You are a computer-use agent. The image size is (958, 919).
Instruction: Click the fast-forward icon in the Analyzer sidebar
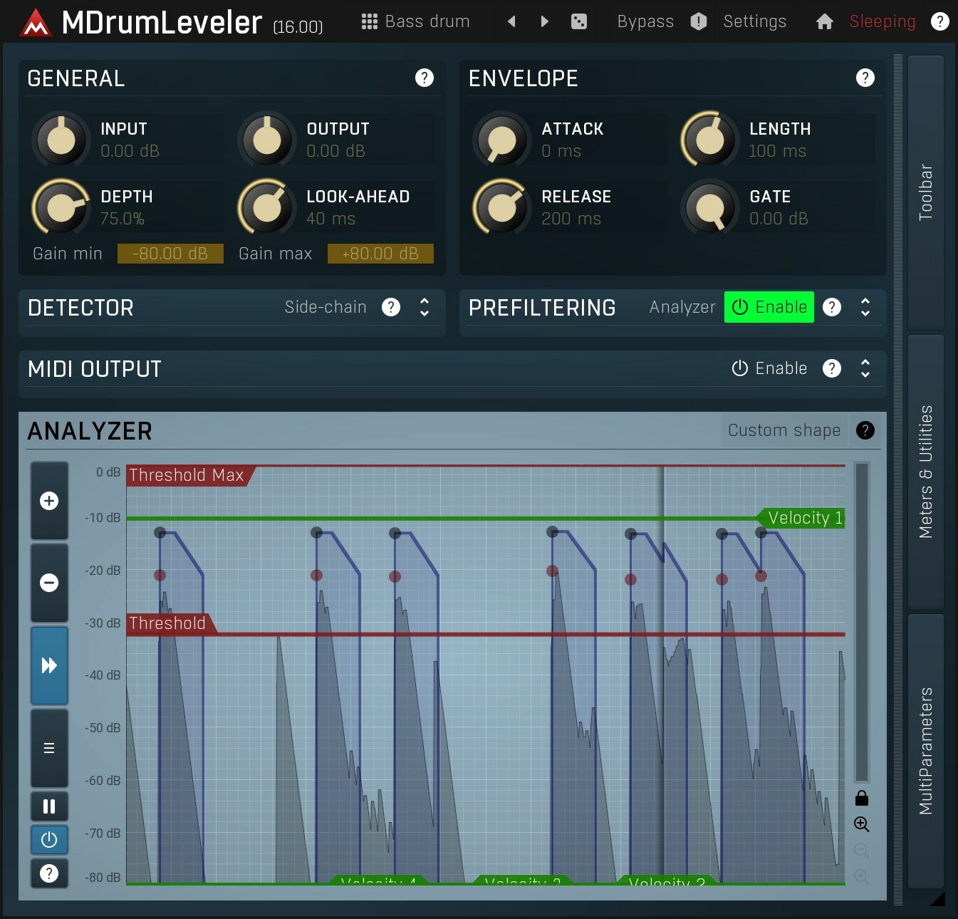coord(49,665)
